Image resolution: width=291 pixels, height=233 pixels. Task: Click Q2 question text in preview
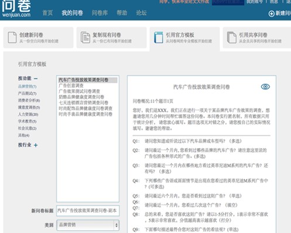tap(206, 153)
